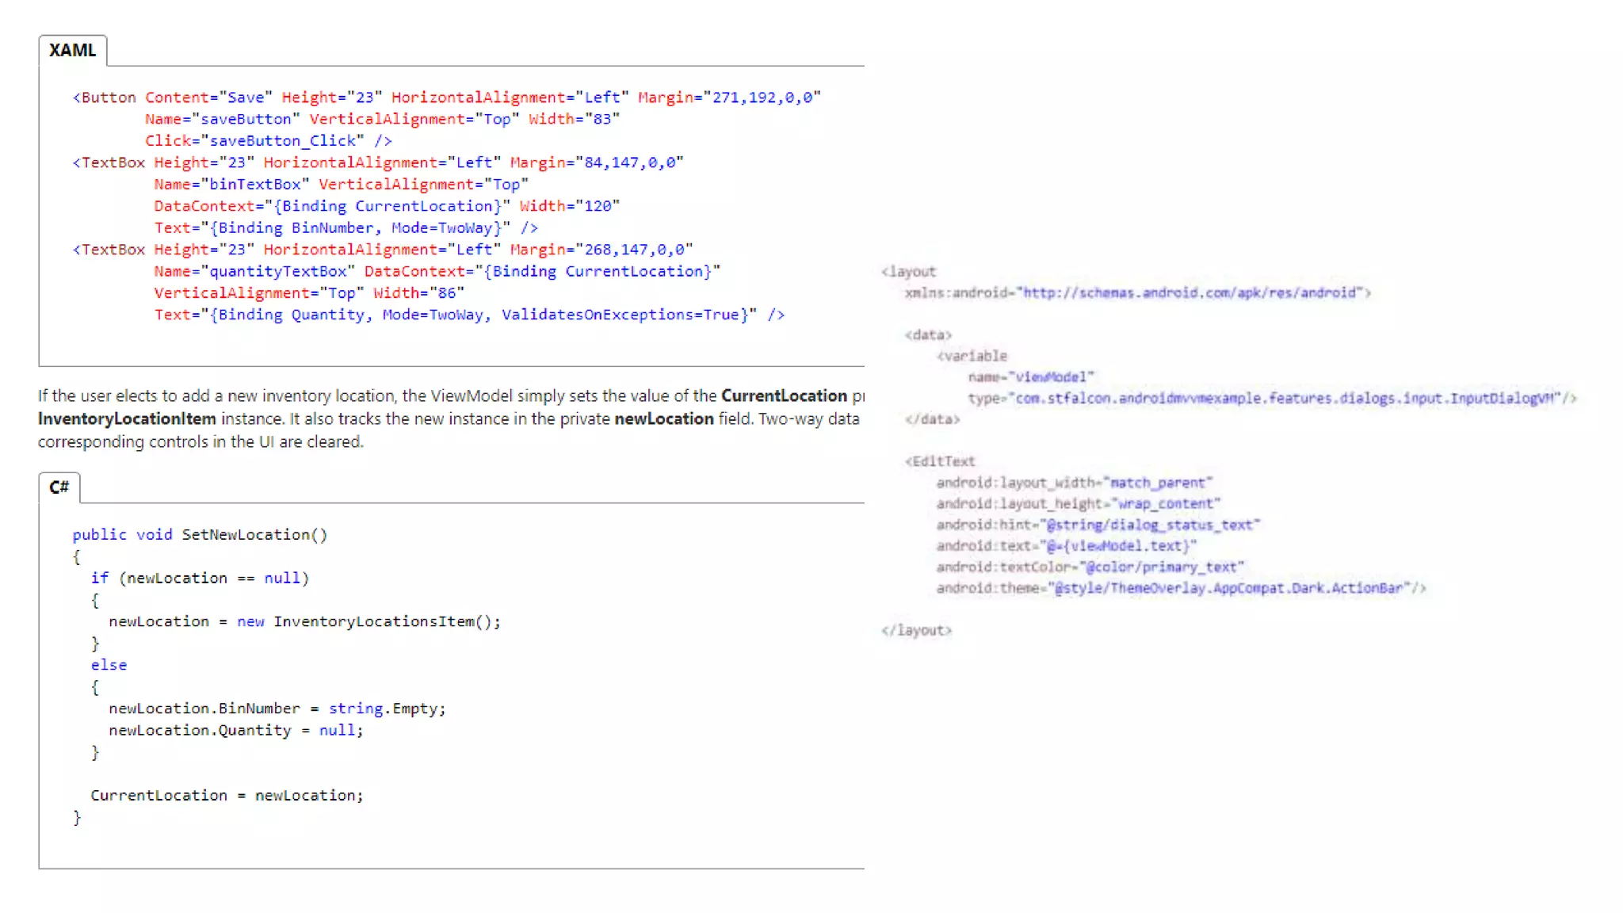Click the bold newLocation word in paragraph
The width and height of the screenshot is (1623, 913).
coord(664,418)
